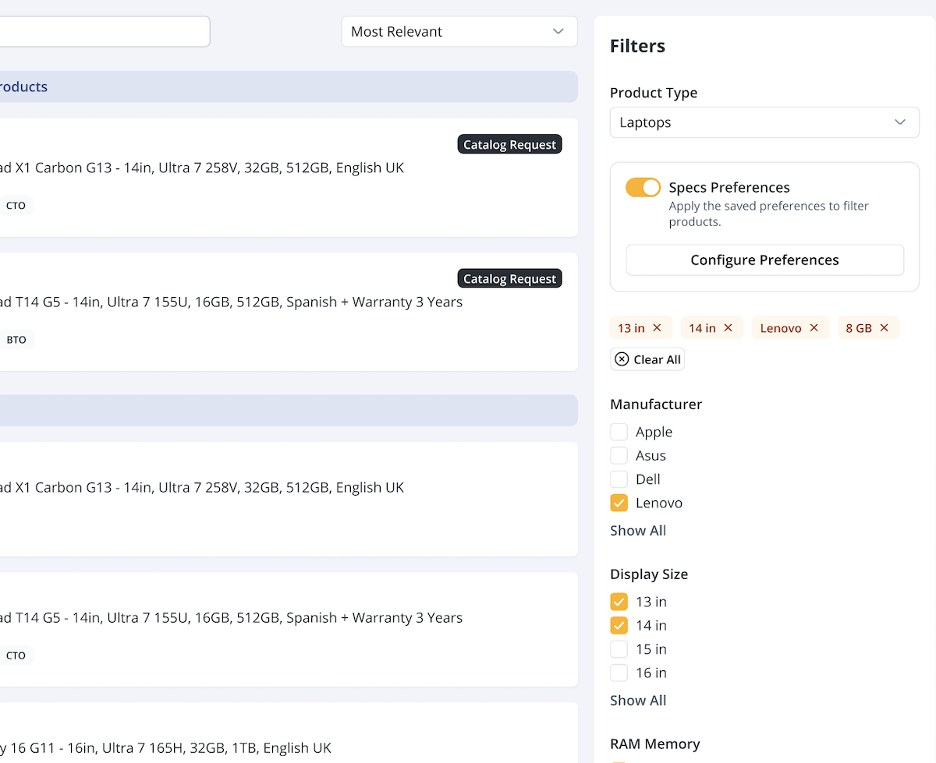Open the Product Type Laptops dropdown
936x763 pixels.
point(764,122)
